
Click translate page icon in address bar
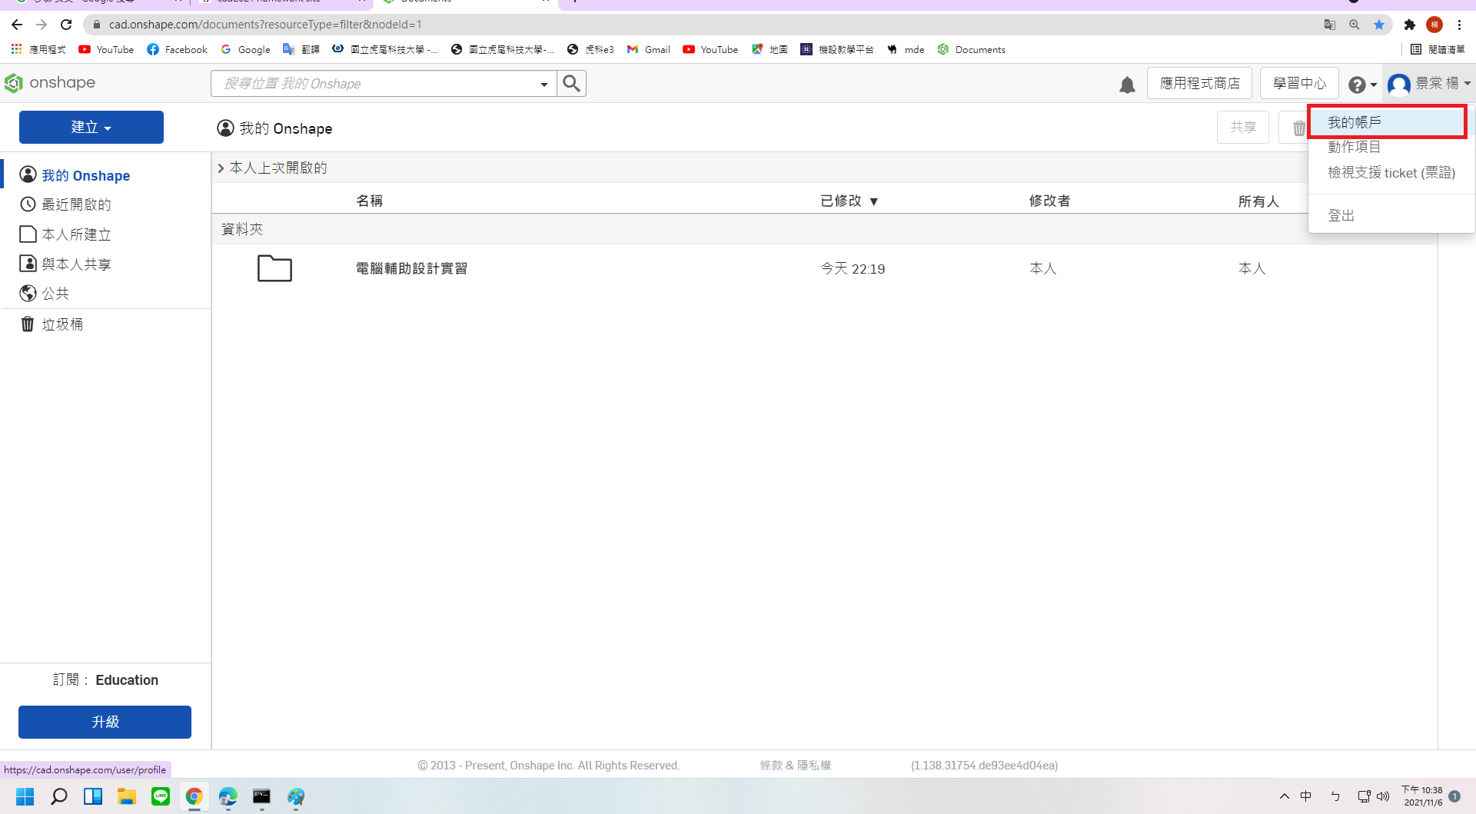coord(1330,25)
